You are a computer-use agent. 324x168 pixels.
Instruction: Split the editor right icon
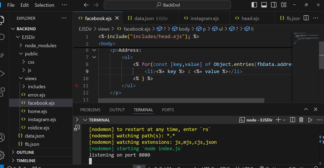[x=306, y=18]
